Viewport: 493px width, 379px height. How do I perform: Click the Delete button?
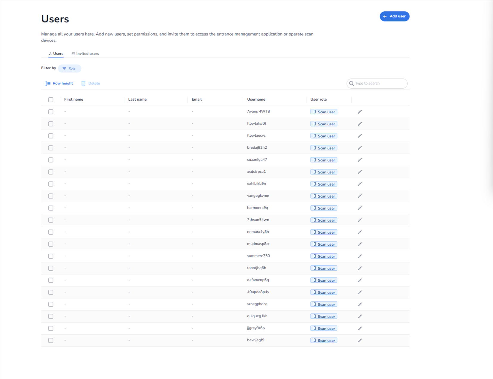(x=91, y=84)
